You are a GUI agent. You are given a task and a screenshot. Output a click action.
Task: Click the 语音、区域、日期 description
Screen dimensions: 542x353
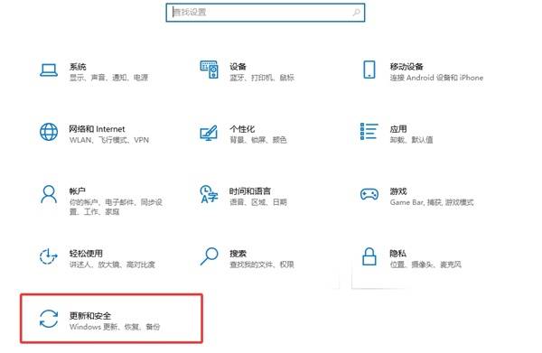pos(258,202)
